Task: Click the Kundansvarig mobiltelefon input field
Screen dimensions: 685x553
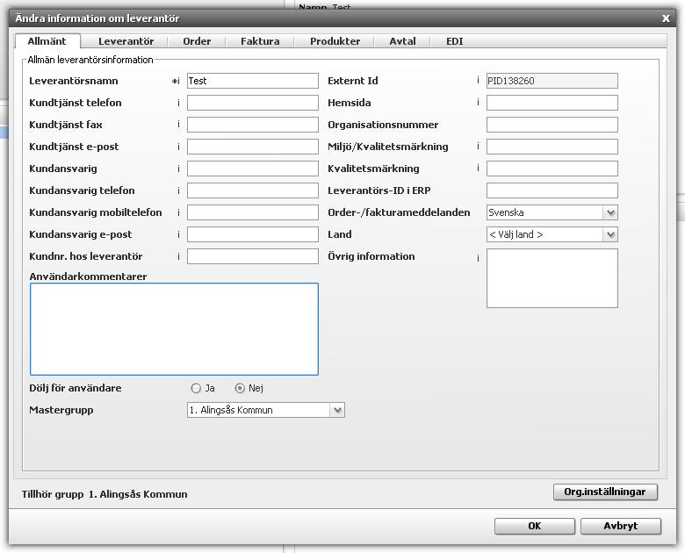Action: [253, 212]
